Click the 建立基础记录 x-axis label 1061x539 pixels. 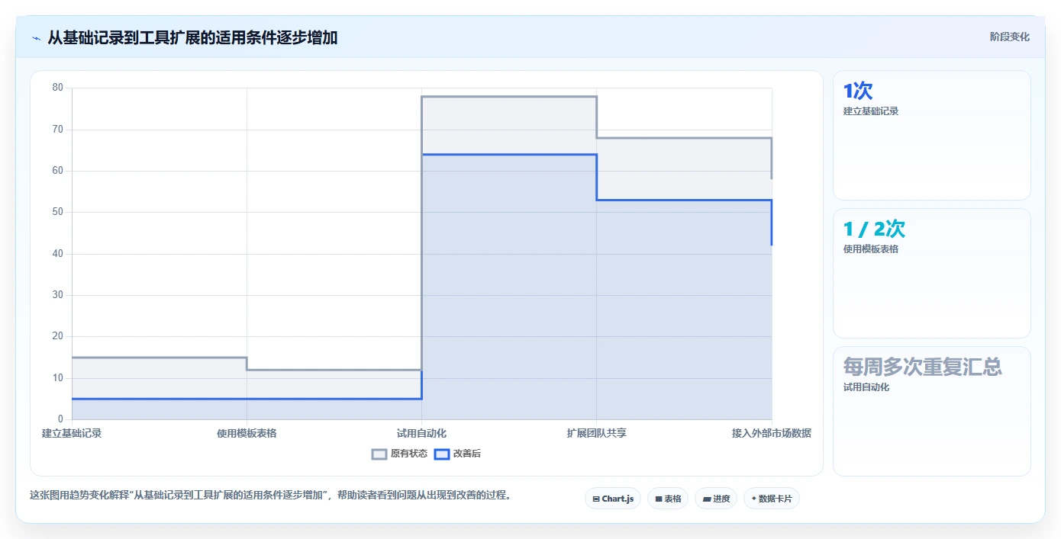pos(72,433)
